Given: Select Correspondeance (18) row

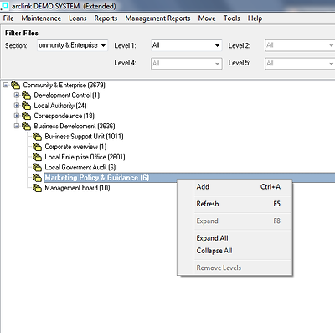Looking at the screenshot, I should click(64, 116).
